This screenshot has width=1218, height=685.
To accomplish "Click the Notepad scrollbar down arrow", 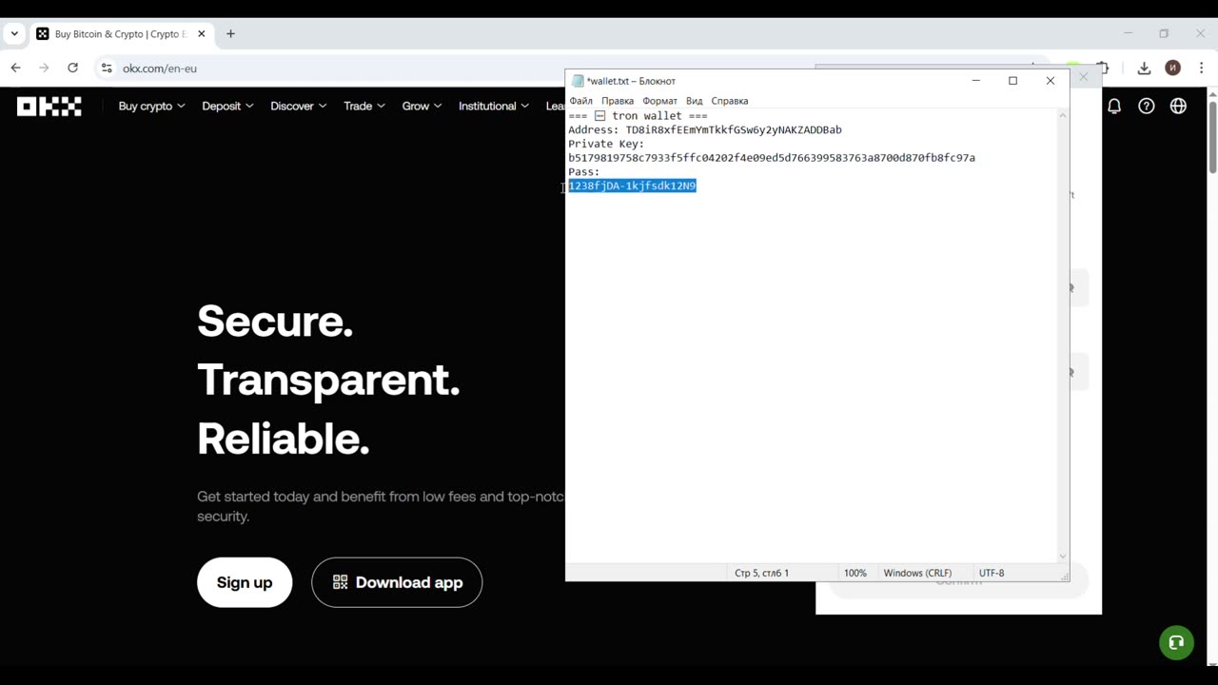I will (x=1063, y=556).
